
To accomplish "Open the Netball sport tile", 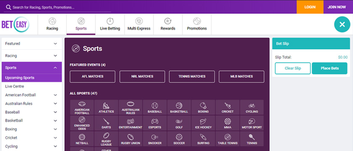I will (82, 139).
